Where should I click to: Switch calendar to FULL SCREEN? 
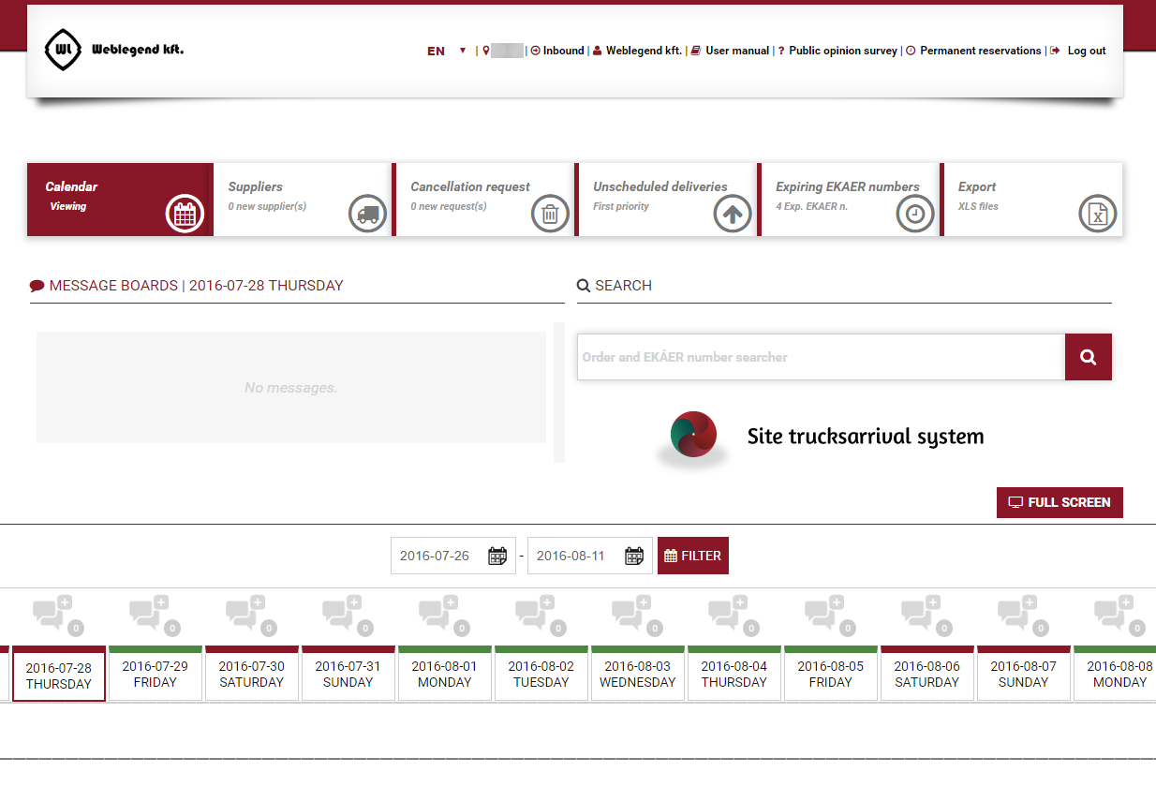click(x=1060, y=502)
